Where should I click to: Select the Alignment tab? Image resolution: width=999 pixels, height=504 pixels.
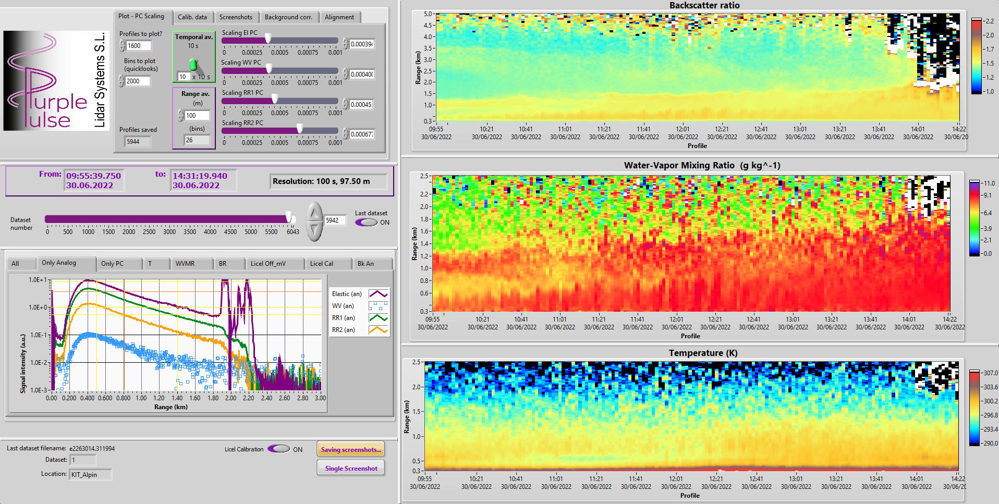click(x=339, y=17)
